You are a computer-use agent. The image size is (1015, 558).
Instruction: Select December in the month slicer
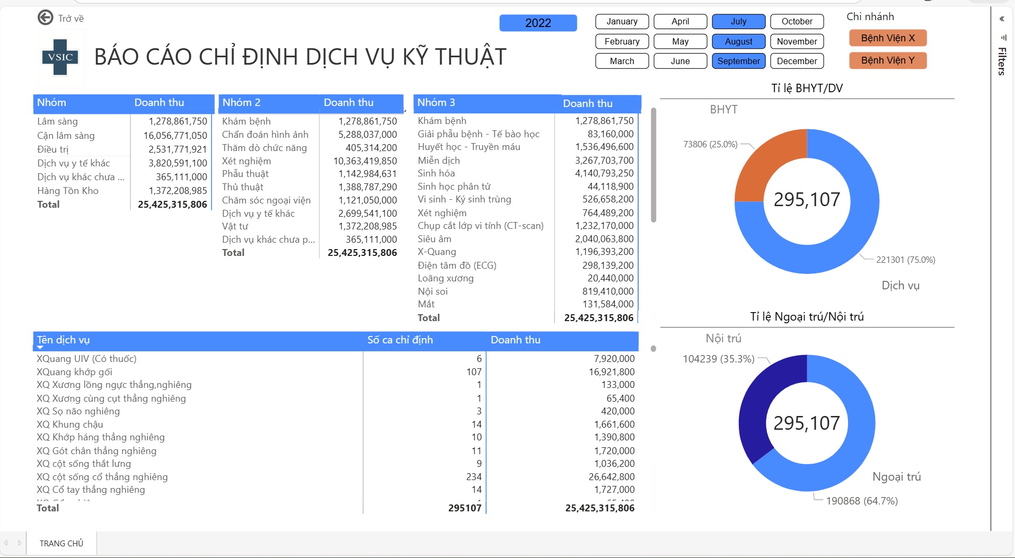[x=796, y=61]
